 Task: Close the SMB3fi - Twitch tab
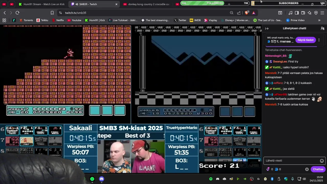click(116, 4)
